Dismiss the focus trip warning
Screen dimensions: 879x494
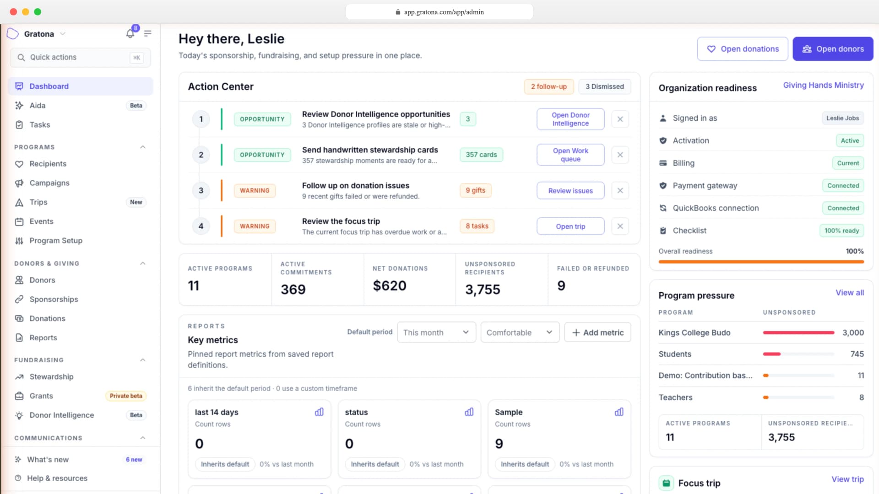point(620,226)
